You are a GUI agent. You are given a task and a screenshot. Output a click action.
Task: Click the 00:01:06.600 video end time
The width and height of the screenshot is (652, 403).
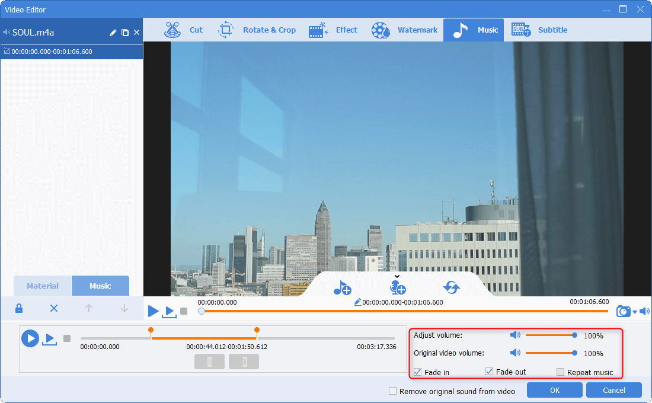coord(589,302)
